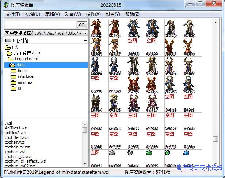Select the empty image slot 04898
The height and width of the screenshot is (178, 225).
coord(133,46)
